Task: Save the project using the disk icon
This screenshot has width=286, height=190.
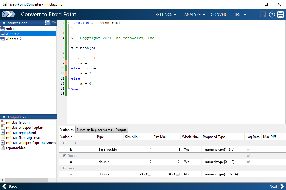Action: click(263, 14)
